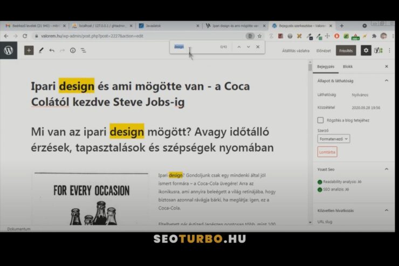Open the list view outline icon
The height and width of the screenshot is (266, 399).
point(83,50)
